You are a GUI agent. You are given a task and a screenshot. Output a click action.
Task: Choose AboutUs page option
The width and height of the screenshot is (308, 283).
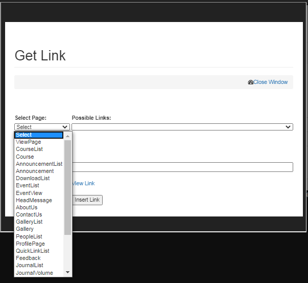pos(27,207)
